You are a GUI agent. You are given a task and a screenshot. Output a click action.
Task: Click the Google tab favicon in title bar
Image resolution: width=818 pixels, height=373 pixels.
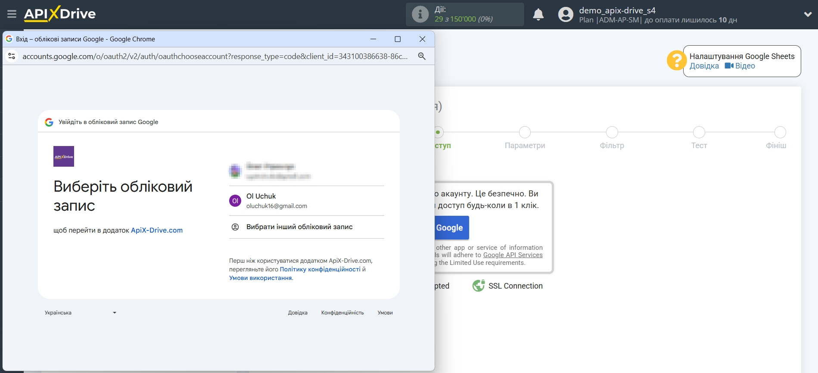tap(9, 39)
